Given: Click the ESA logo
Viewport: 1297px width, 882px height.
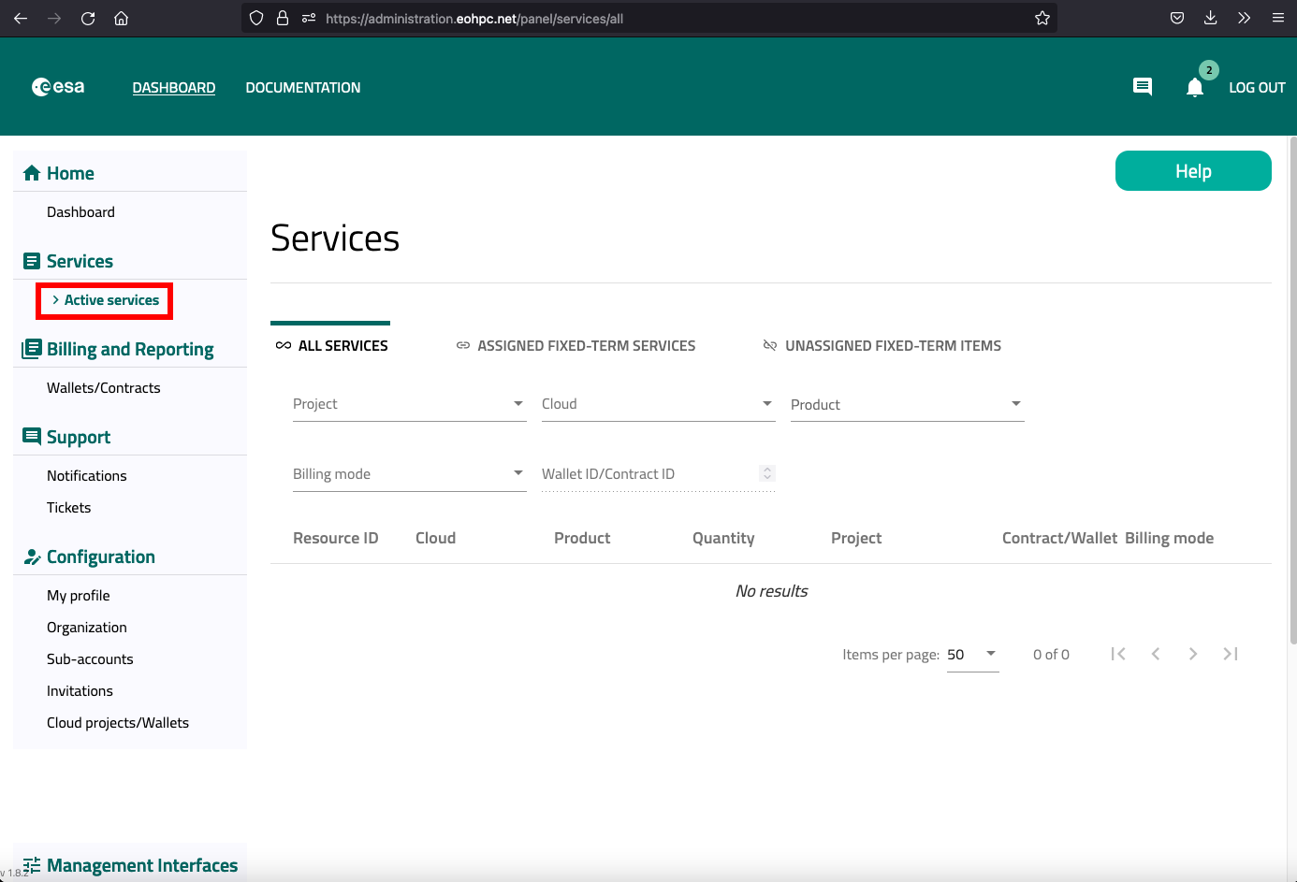Looking at the screenshot, I should point(58,87).
